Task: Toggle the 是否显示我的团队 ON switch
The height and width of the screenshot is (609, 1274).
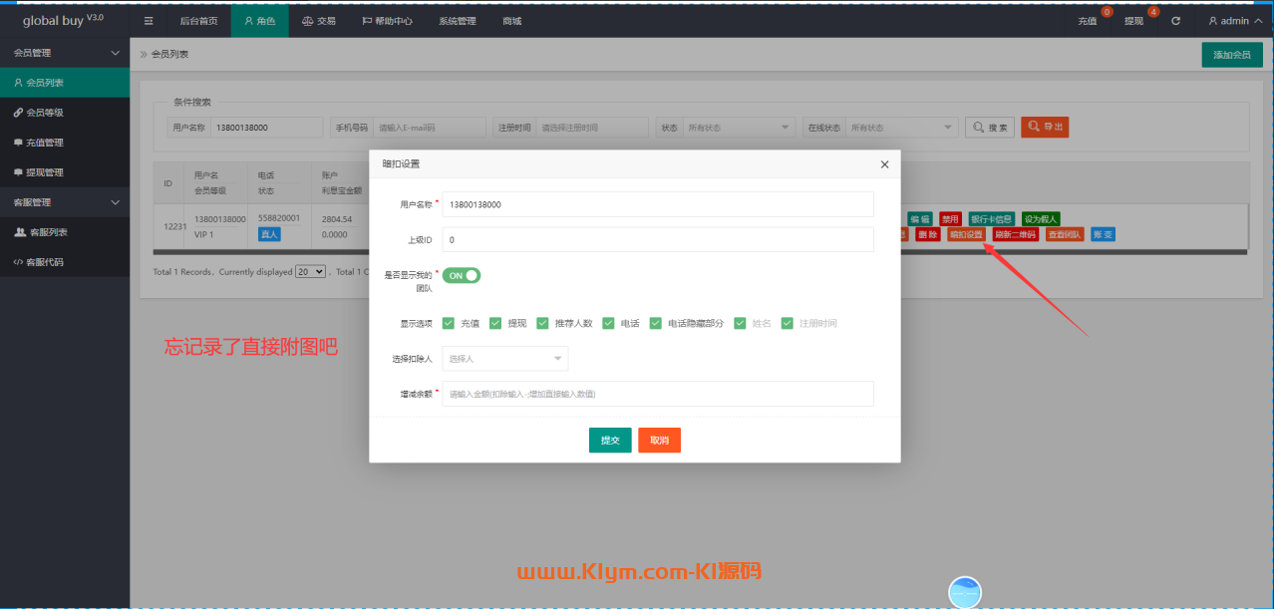Action: tap(462, 275)
